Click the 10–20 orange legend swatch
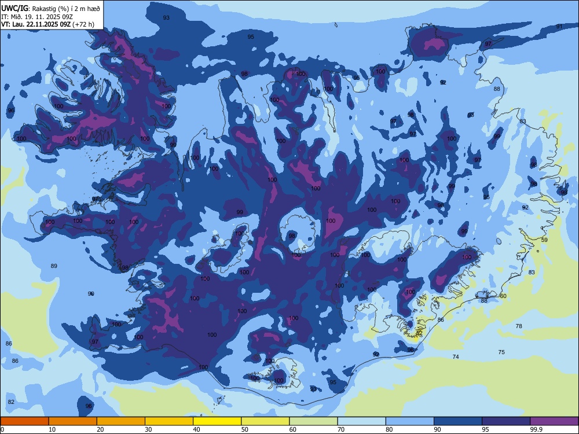Image resolution: width=579 pixels, height=434 pixels. 73,421
